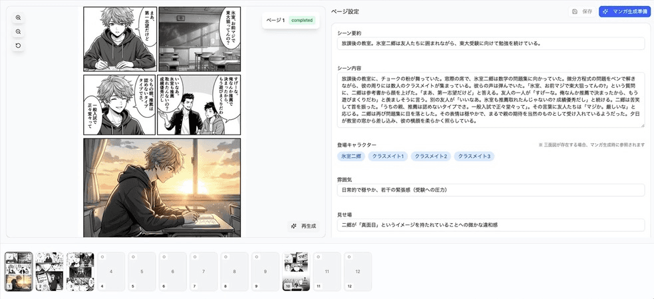
Task: Click the 雰囲気 label
Action: point(345,179)
